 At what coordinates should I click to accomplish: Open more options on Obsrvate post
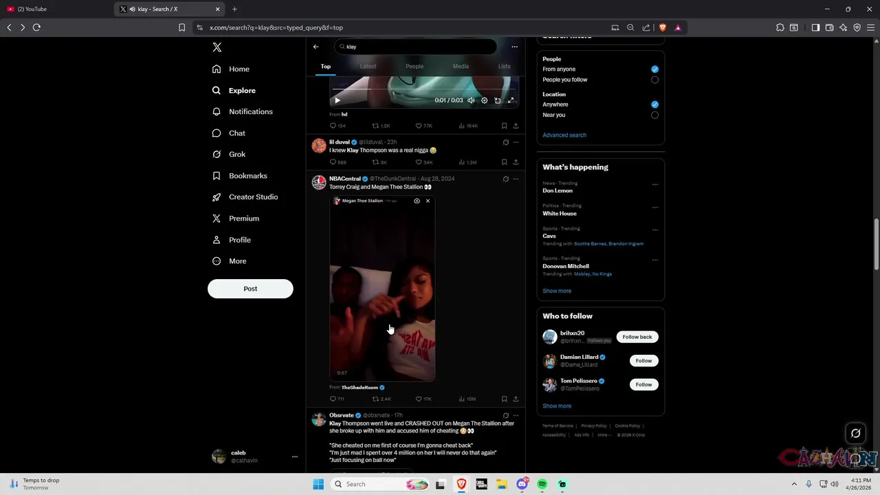click(x=516, y=415)
